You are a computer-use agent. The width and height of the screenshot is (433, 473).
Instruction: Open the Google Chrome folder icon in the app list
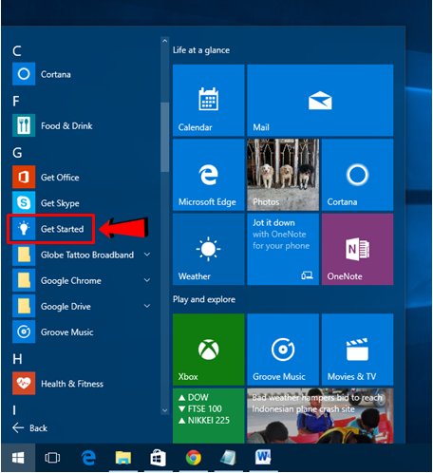[24, 280]
